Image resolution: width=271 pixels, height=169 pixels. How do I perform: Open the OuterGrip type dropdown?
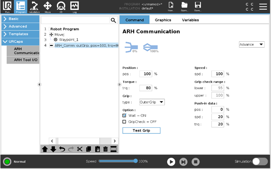coord(152,102)
